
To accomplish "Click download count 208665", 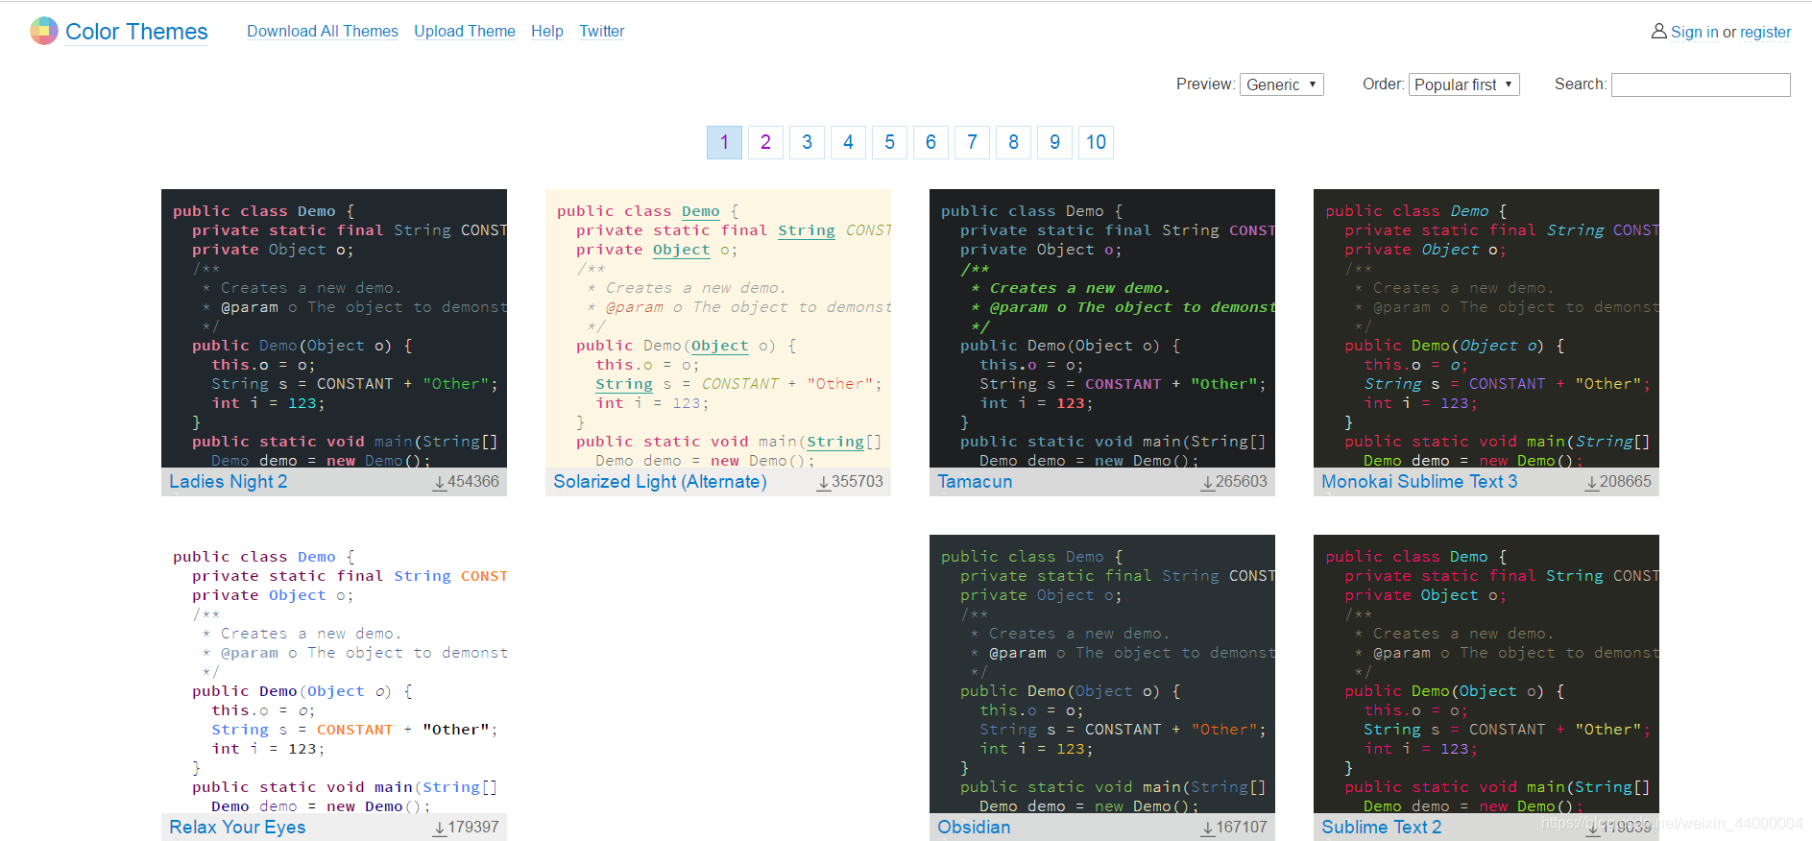I will [1626, 482].
